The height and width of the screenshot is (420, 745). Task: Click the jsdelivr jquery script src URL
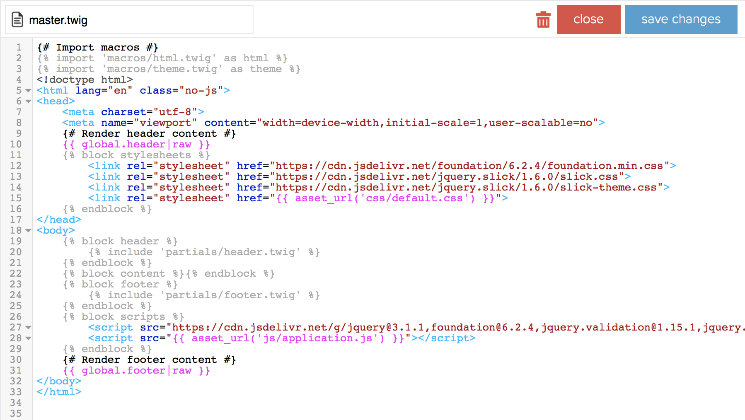(456, 327)
